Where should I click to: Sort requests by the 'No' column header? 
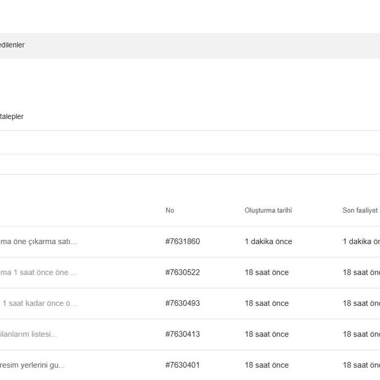170,210
